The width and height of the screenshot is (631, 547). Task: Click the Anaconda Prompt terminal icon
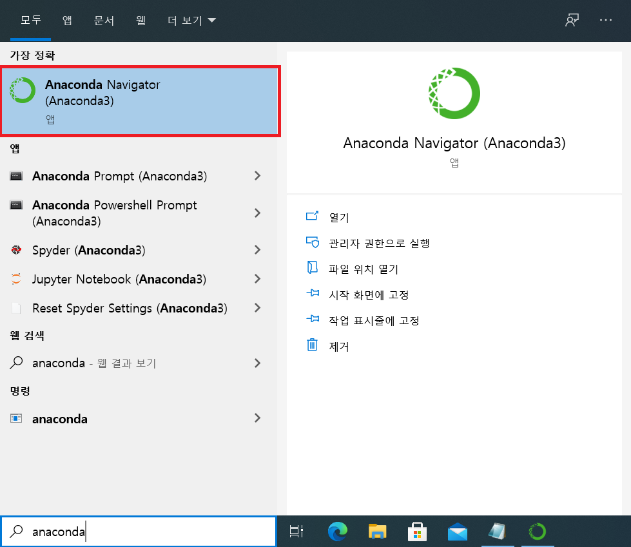(x=16, y=176)
